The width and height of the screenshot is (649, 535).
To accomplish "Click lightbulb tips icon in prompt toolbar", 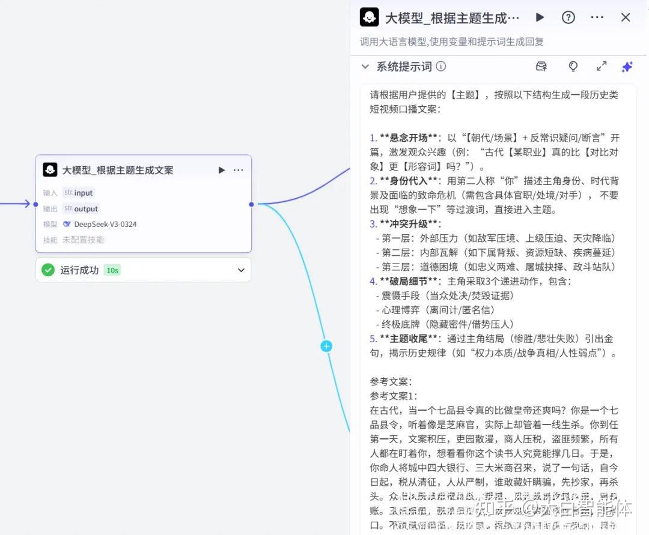I will pyautogui.click(x=573, y=67).
